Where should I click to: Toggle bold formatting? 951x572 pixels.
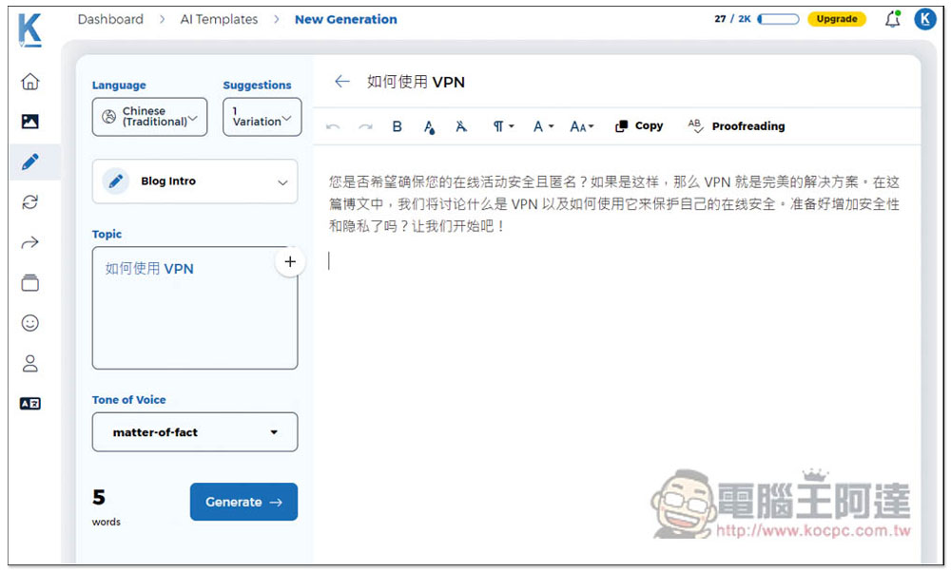pos(398,126)
